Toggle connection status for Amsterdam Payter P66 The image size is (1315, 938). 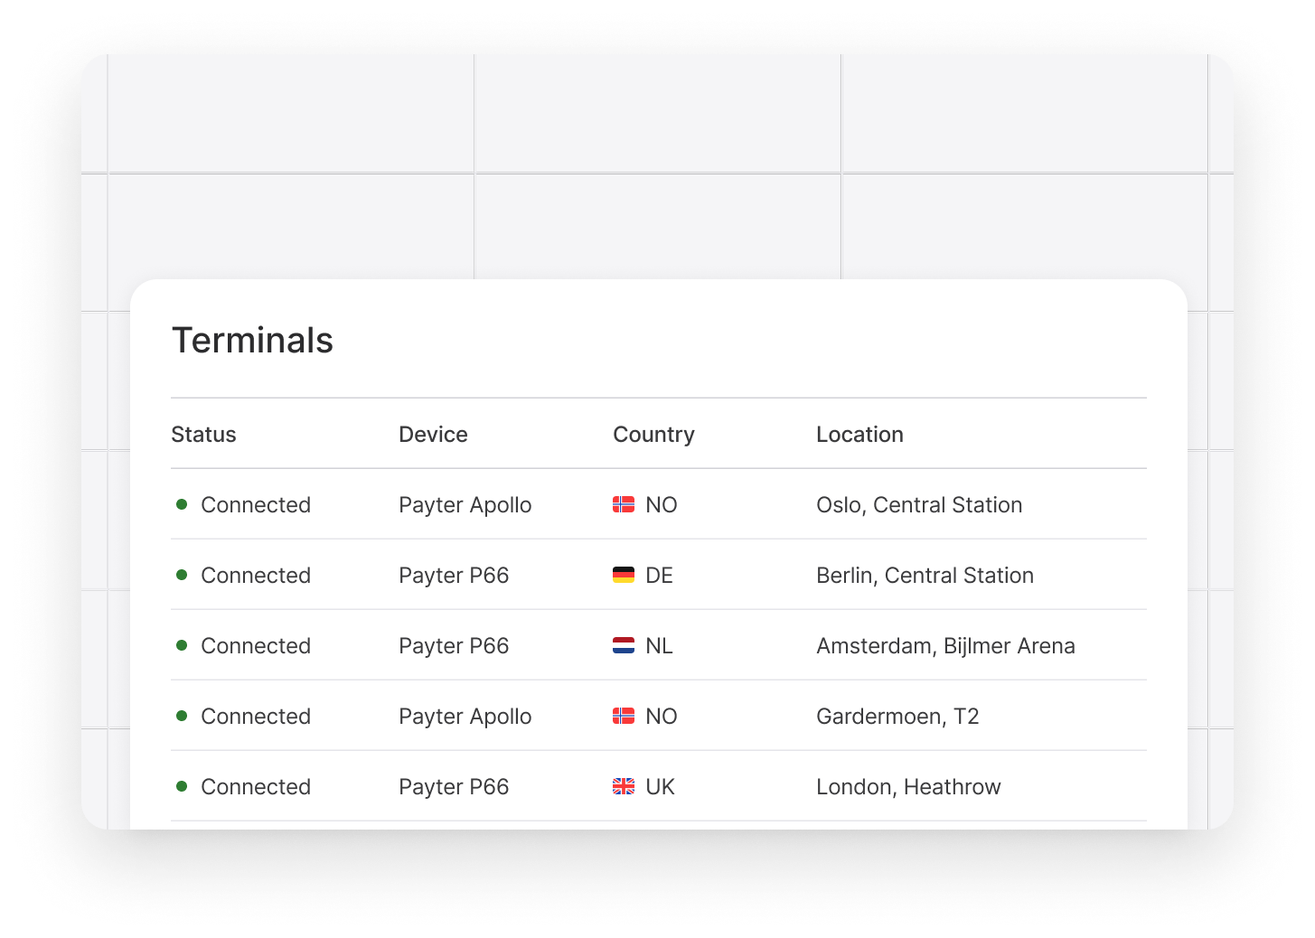click(183, 645)
